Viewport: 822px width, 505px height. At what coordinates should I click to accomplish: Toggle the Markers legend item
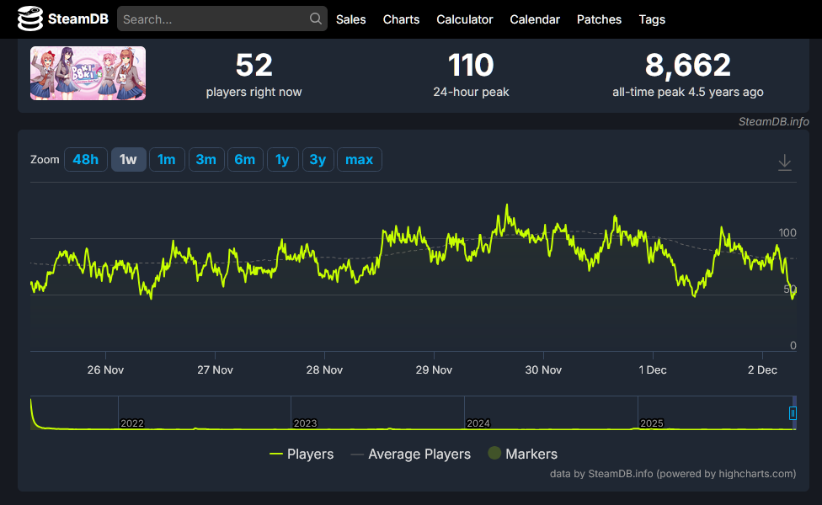click(x=523, y=454)
